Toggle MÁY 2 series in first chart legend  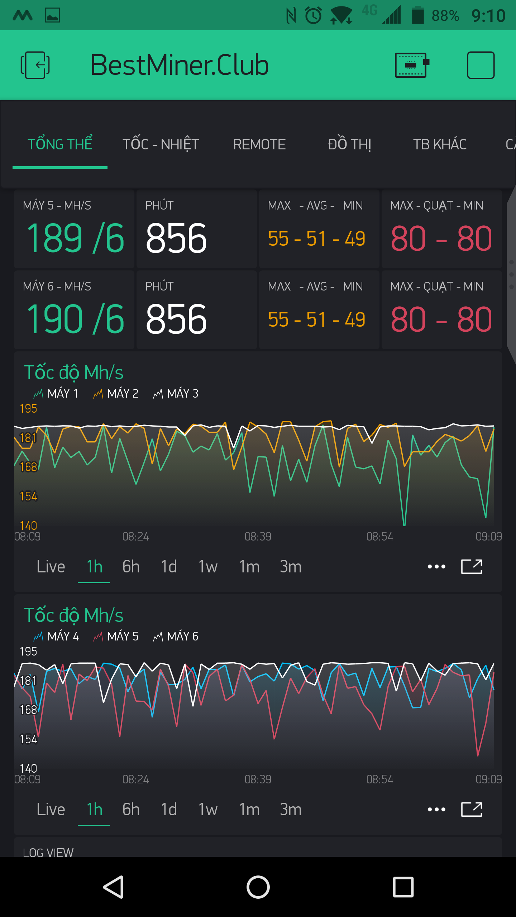(x=116, y=394)
